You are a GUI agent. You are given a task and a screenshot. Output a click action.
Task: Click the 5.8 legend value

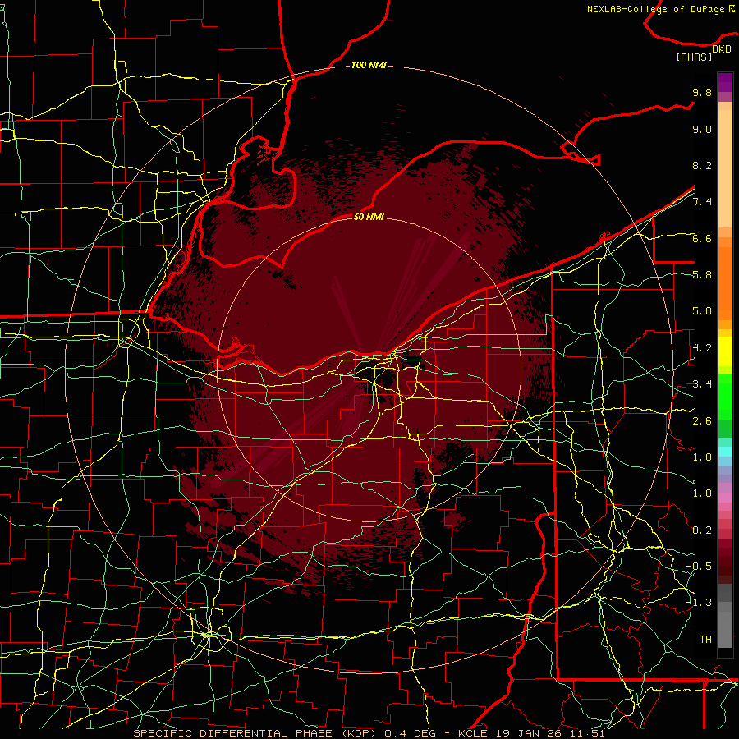click(702, 275)
